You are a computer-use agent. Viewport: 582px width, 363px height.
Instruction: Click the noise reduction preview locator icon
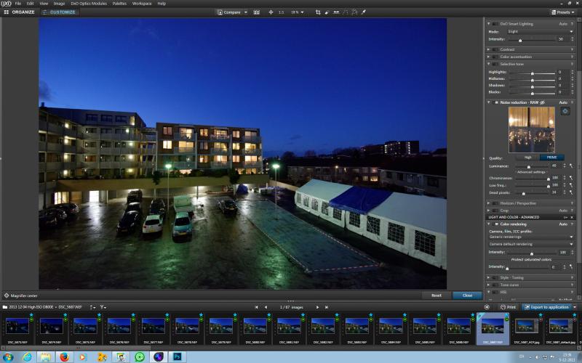point(565,111)
